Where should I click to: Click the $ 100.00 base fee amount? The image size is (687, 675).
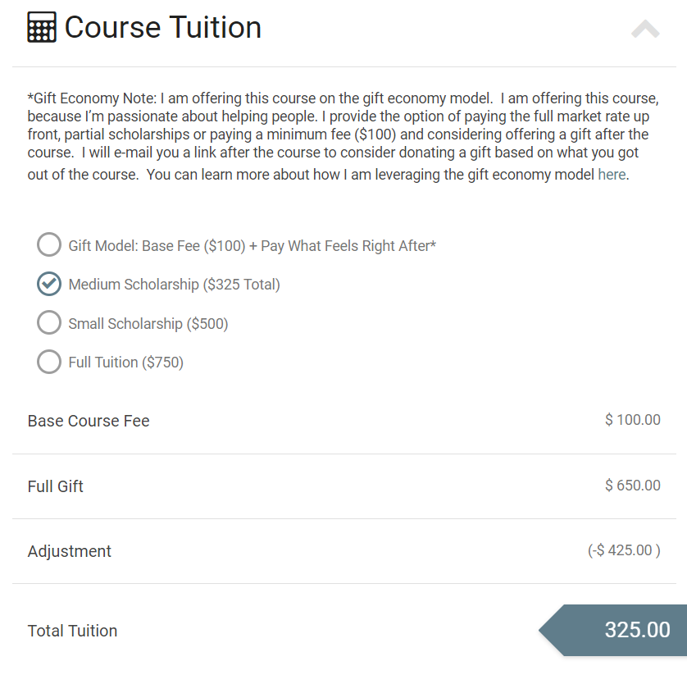tap(633, 419)
